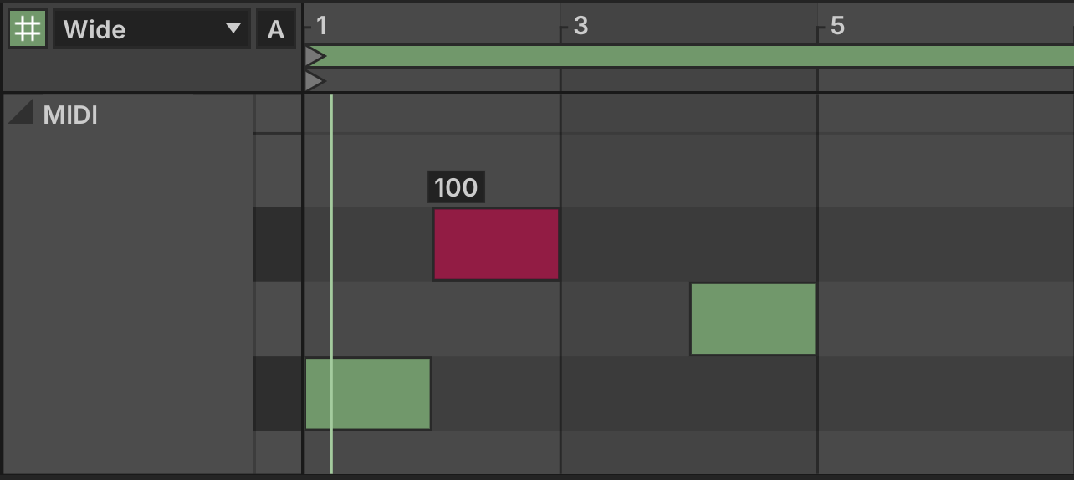
Task: Click bar 5 in the timeline ruler
Action: pyautogui.click(x=837, y=26)
